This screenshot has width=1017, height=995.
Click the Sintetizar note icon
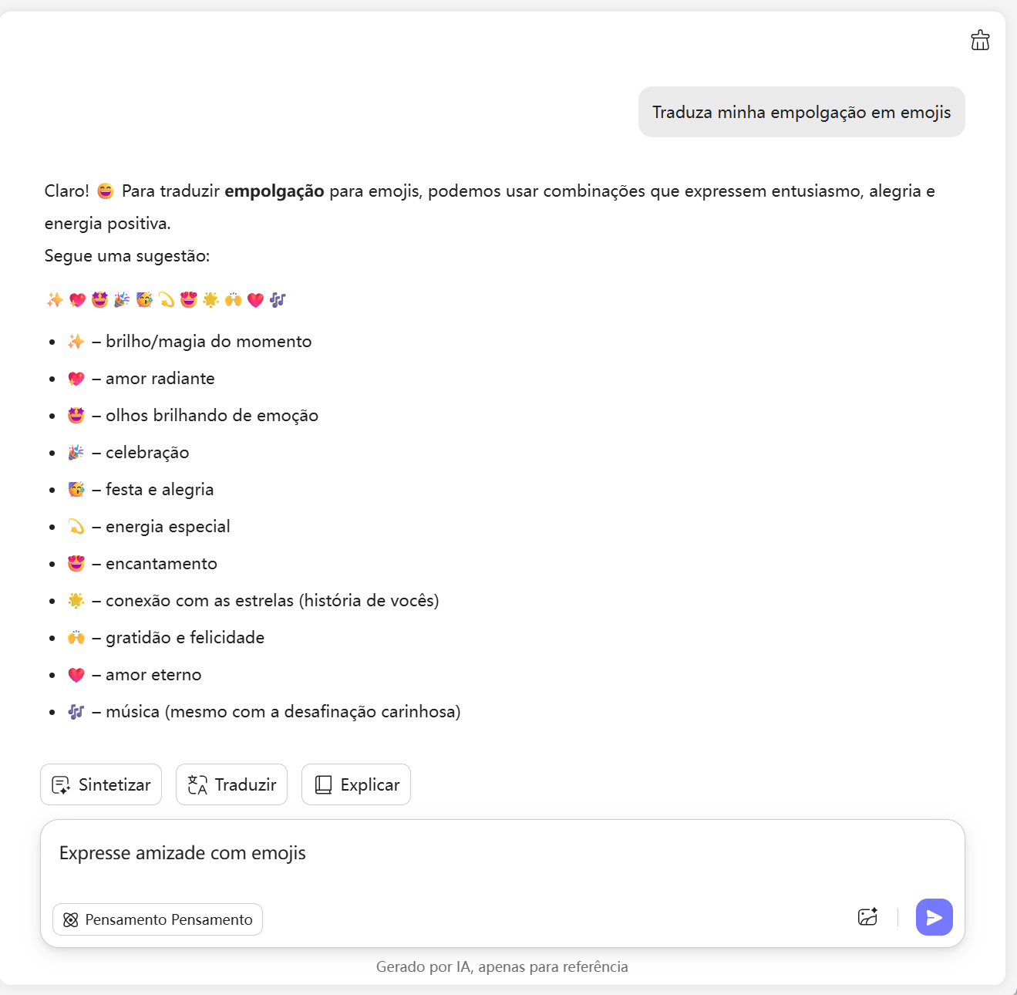pyautogui.click(x=60, y=785)
